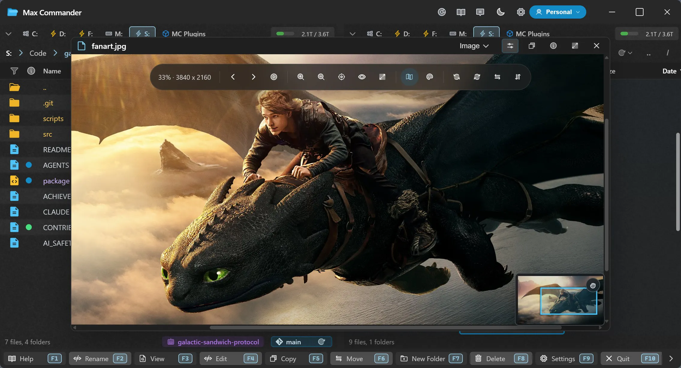Screen dimensions: 681x368
Task: Expand the left panel drive list chevron
Action: click(9, 34)
